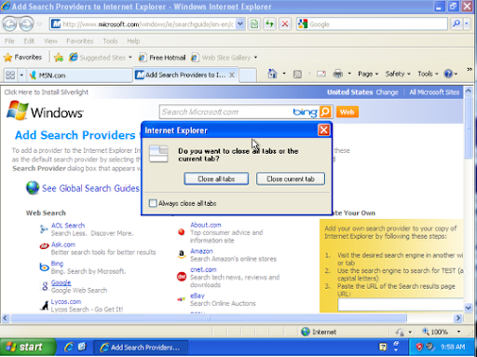Image resolution: width=477 pixels, height=357 pixels.
Task: Click the Add to Favorites Bar star icon
Action: pos(59,57)
